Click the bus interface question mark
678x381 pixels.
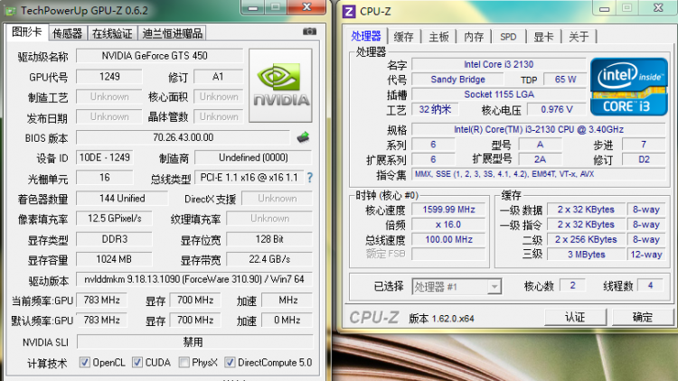tap(309, 178)
